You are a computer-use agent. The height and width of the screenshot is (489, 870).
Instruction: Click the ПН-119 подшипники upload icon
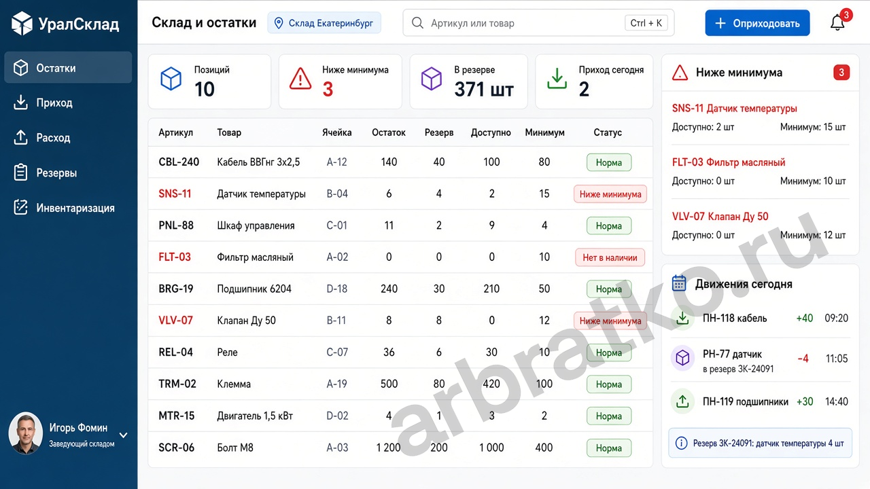click(682, 401)
